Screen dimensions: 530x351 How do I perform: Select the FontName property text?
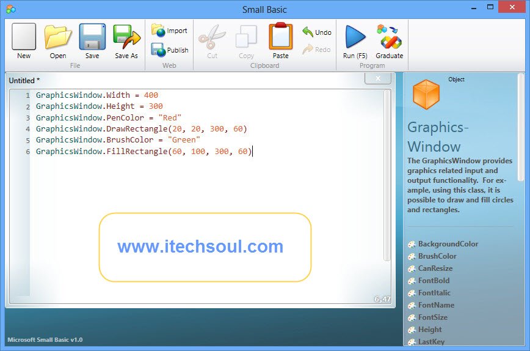[437, 305]
